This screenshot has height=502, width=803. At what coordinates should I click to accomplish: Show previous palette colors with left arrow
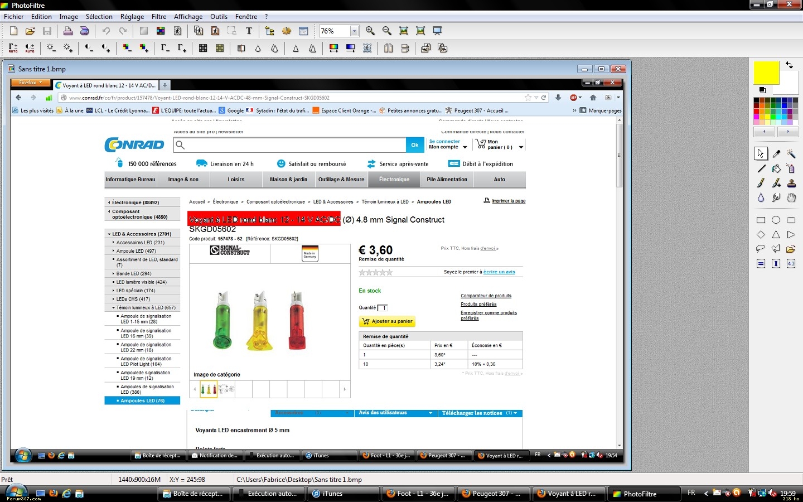[764, 132]
